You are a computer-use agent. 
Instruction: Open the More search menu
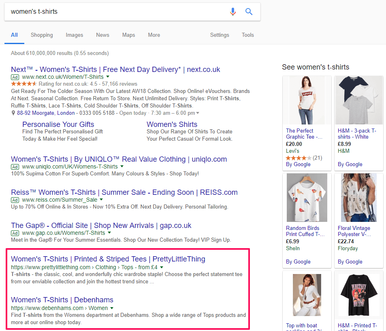coord(154,35)
